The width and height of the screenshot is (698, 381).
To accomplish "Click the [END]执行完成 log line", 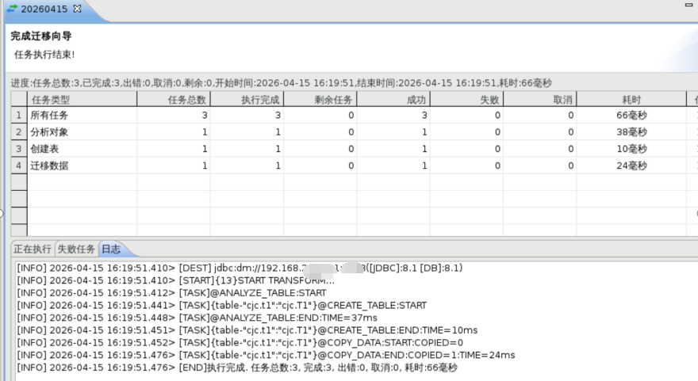I will click(237, 368).
